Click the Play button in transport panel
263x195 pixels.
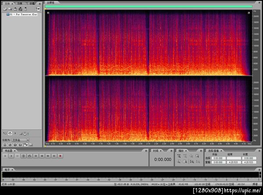[x=11, y=156]
